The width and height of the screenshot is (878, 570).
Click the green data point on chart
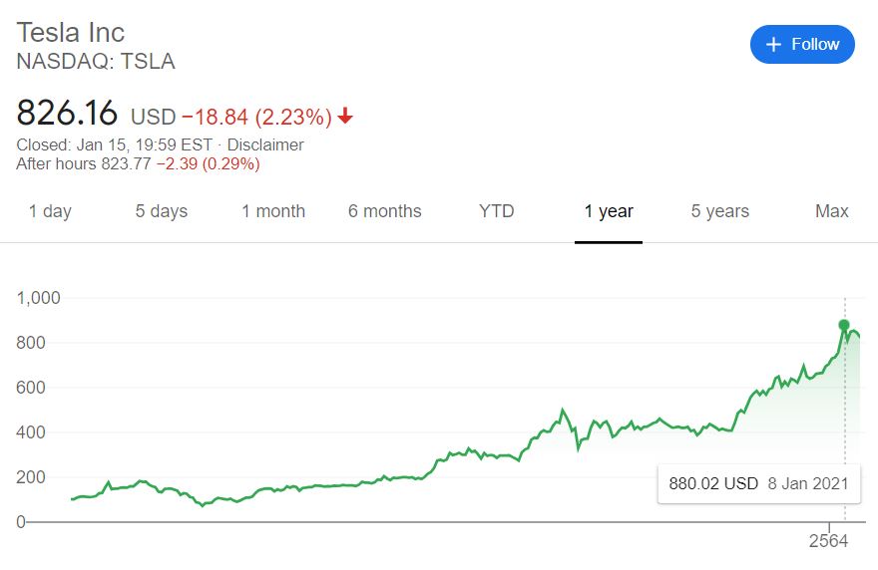coord(844,325)
